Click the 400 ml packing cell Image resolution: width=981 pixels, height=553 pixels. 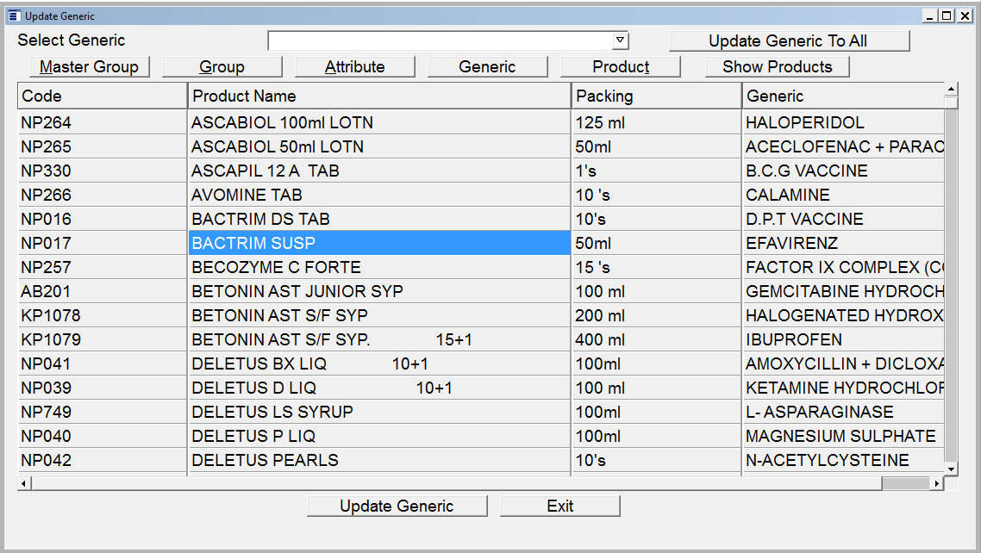coord(656,339)
